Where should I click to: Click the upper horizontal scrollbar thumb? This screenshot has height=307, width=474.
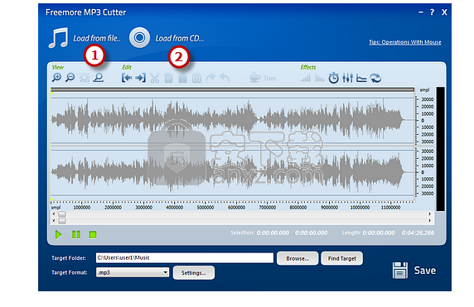[x=62, y=214]
